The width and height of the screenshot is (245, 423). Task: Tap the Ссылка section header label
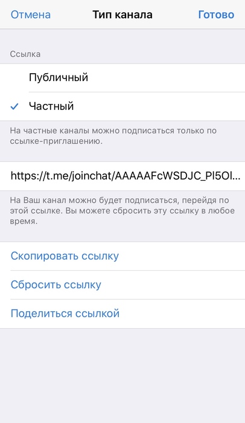[25, 54]
